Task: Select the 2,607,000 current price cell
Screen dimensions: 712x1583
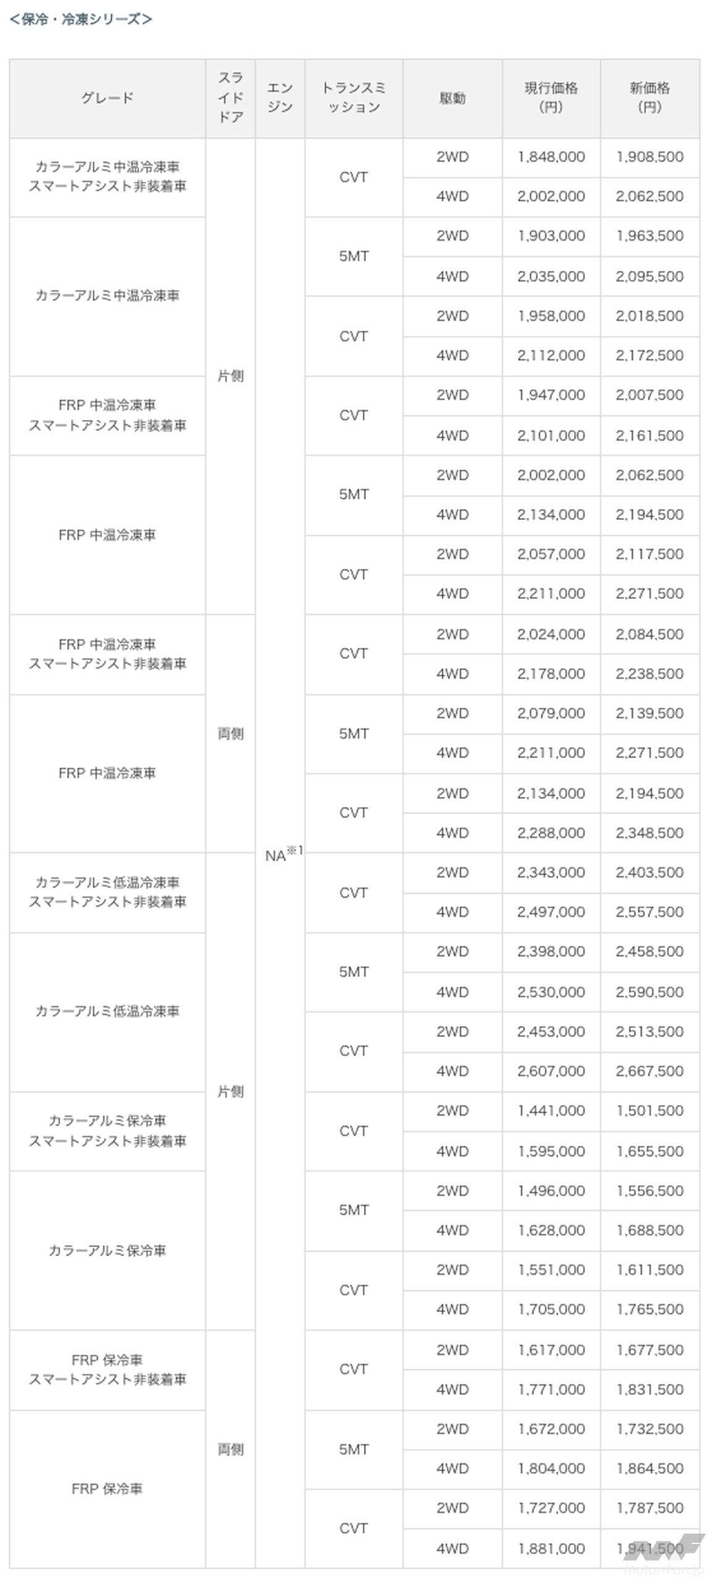Action: pos(551,1070)
